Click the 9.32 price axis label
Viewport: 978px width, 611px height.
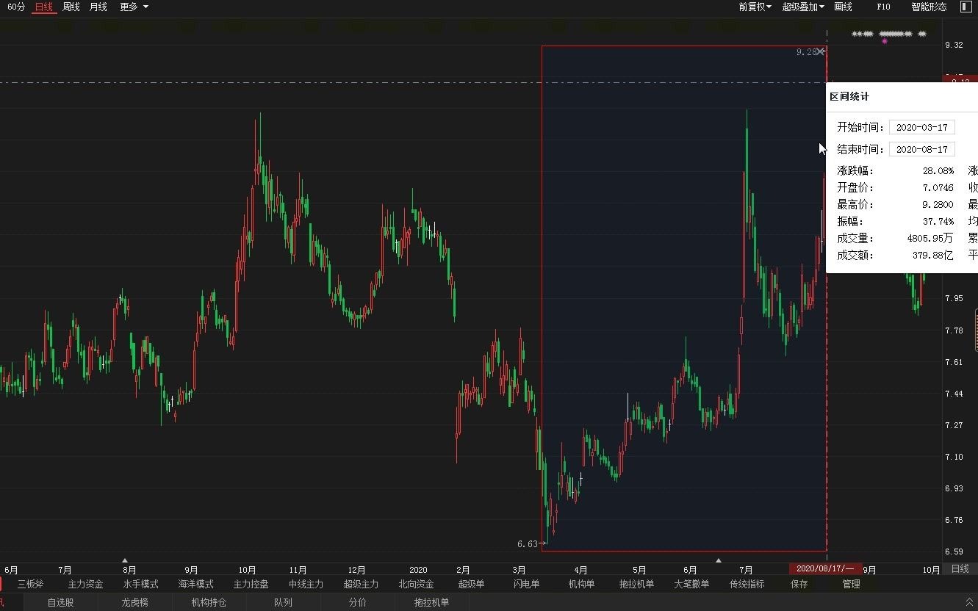tap(954, 45)
